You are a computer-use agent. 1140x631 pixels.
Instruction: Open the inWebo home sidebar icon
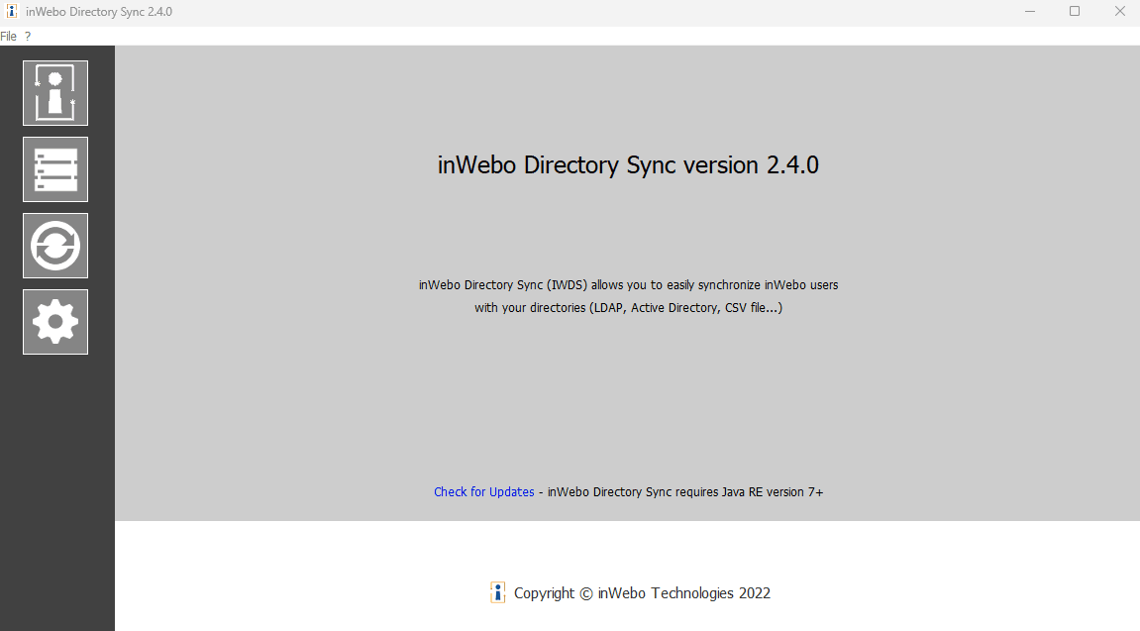55,93
